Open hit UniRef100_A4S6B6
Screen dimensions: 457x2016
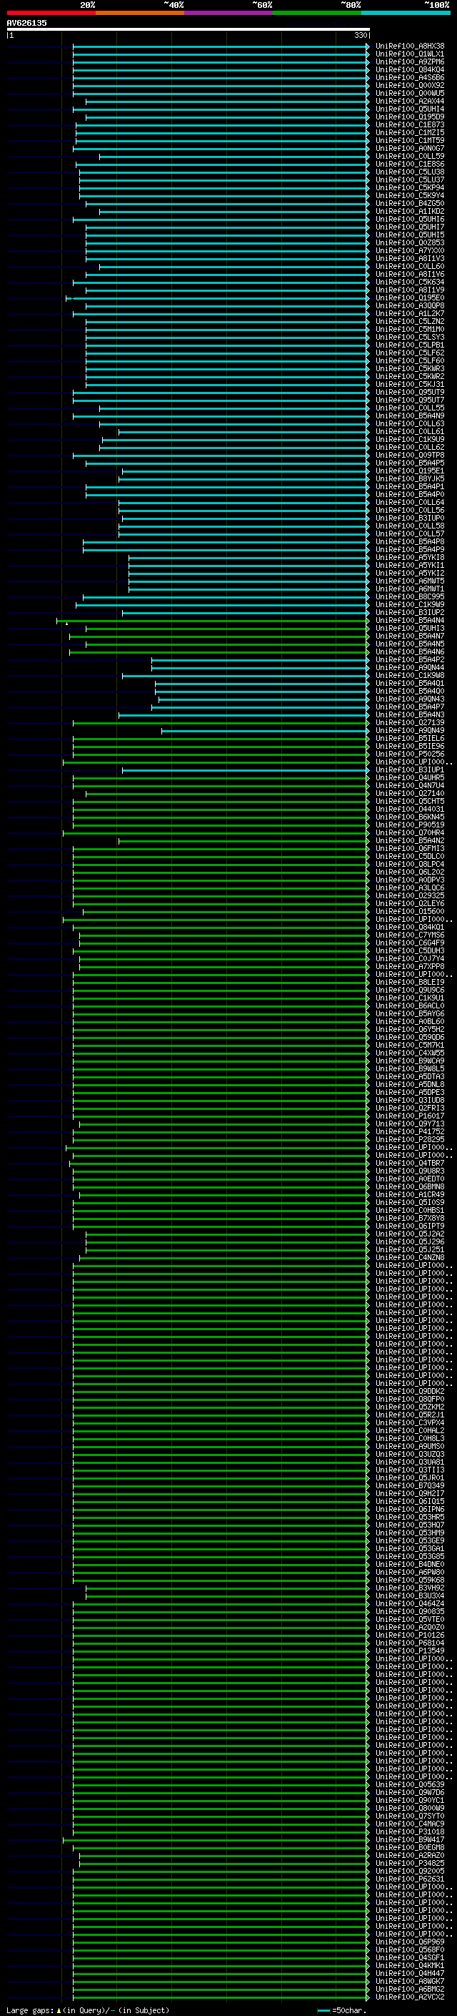[x=410, y=77]
